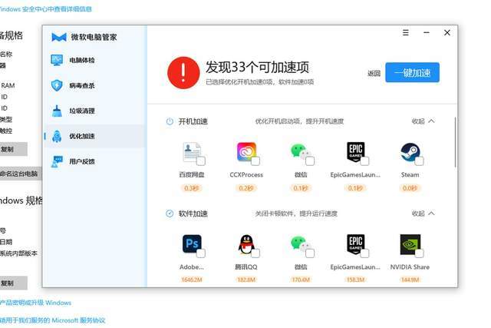This screenshot has width=491, height=328.
Task: Open the hamburger menu in title bar
Action: (406, 32)
